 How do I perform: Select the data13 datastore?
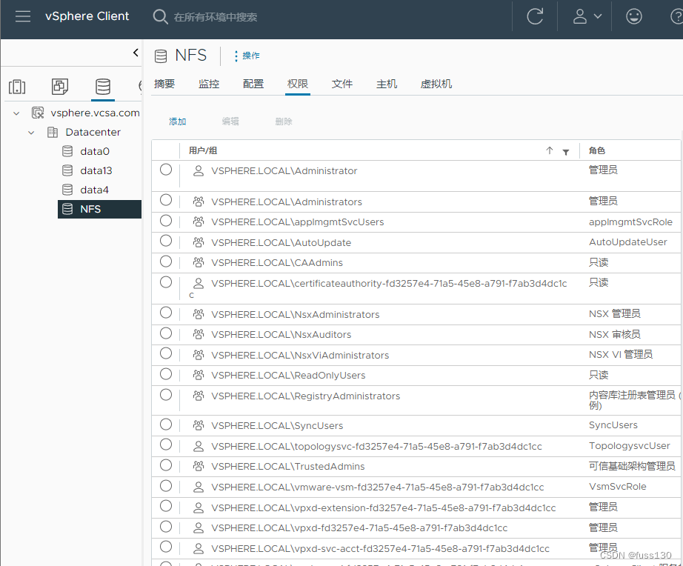tap(96, 170)
